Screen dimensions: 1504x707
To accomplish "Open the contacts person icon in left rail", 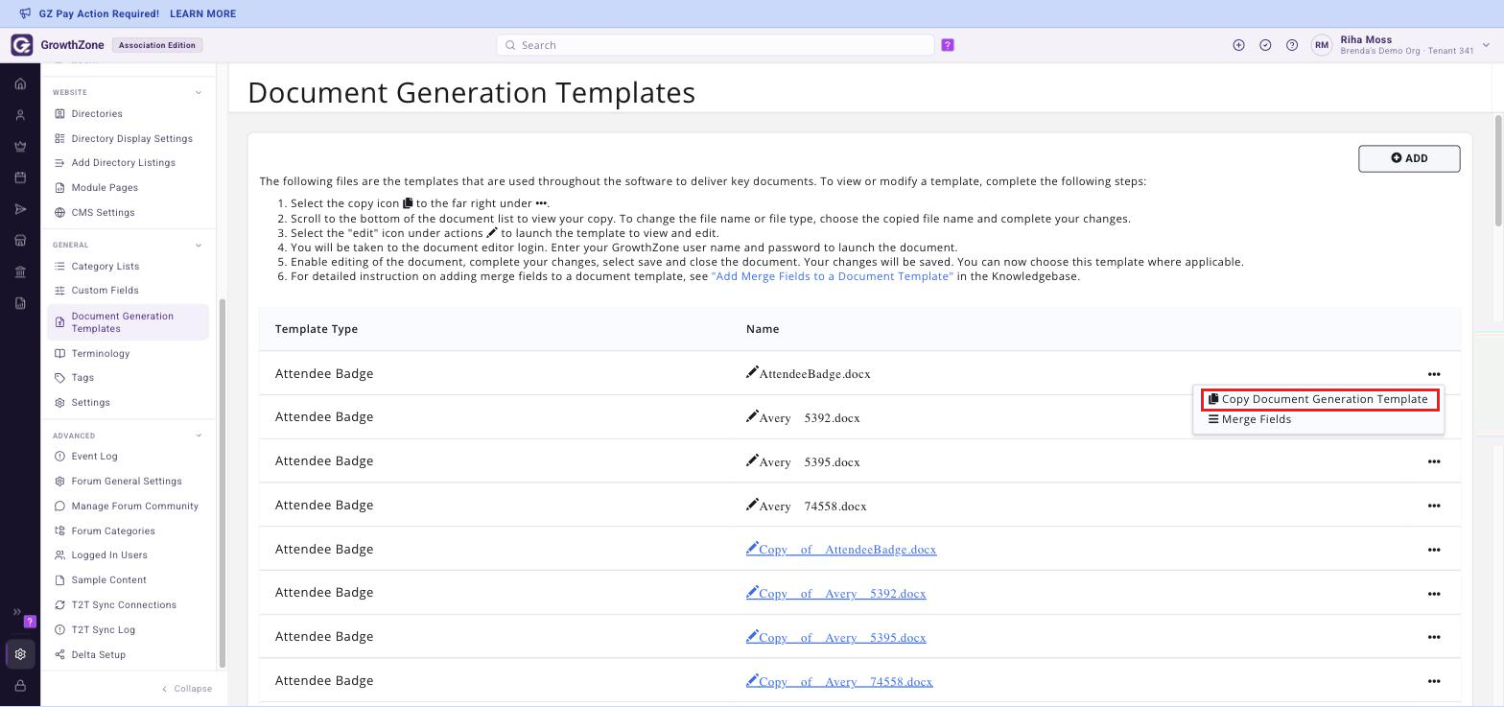I will (20, 115).
